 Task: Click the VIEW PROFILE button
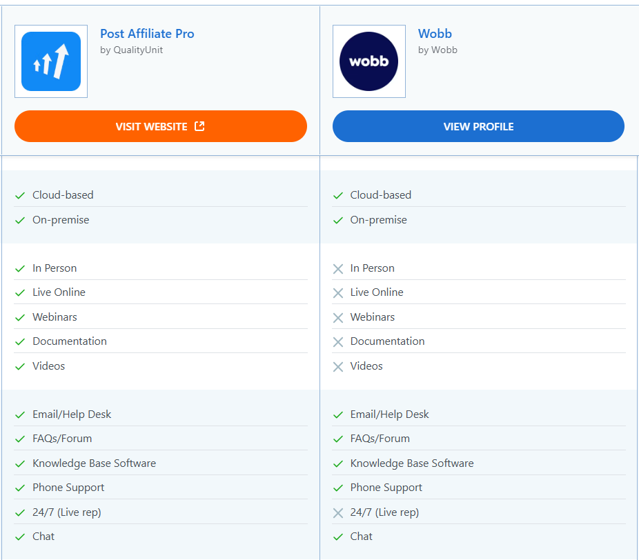click(478, 126)
